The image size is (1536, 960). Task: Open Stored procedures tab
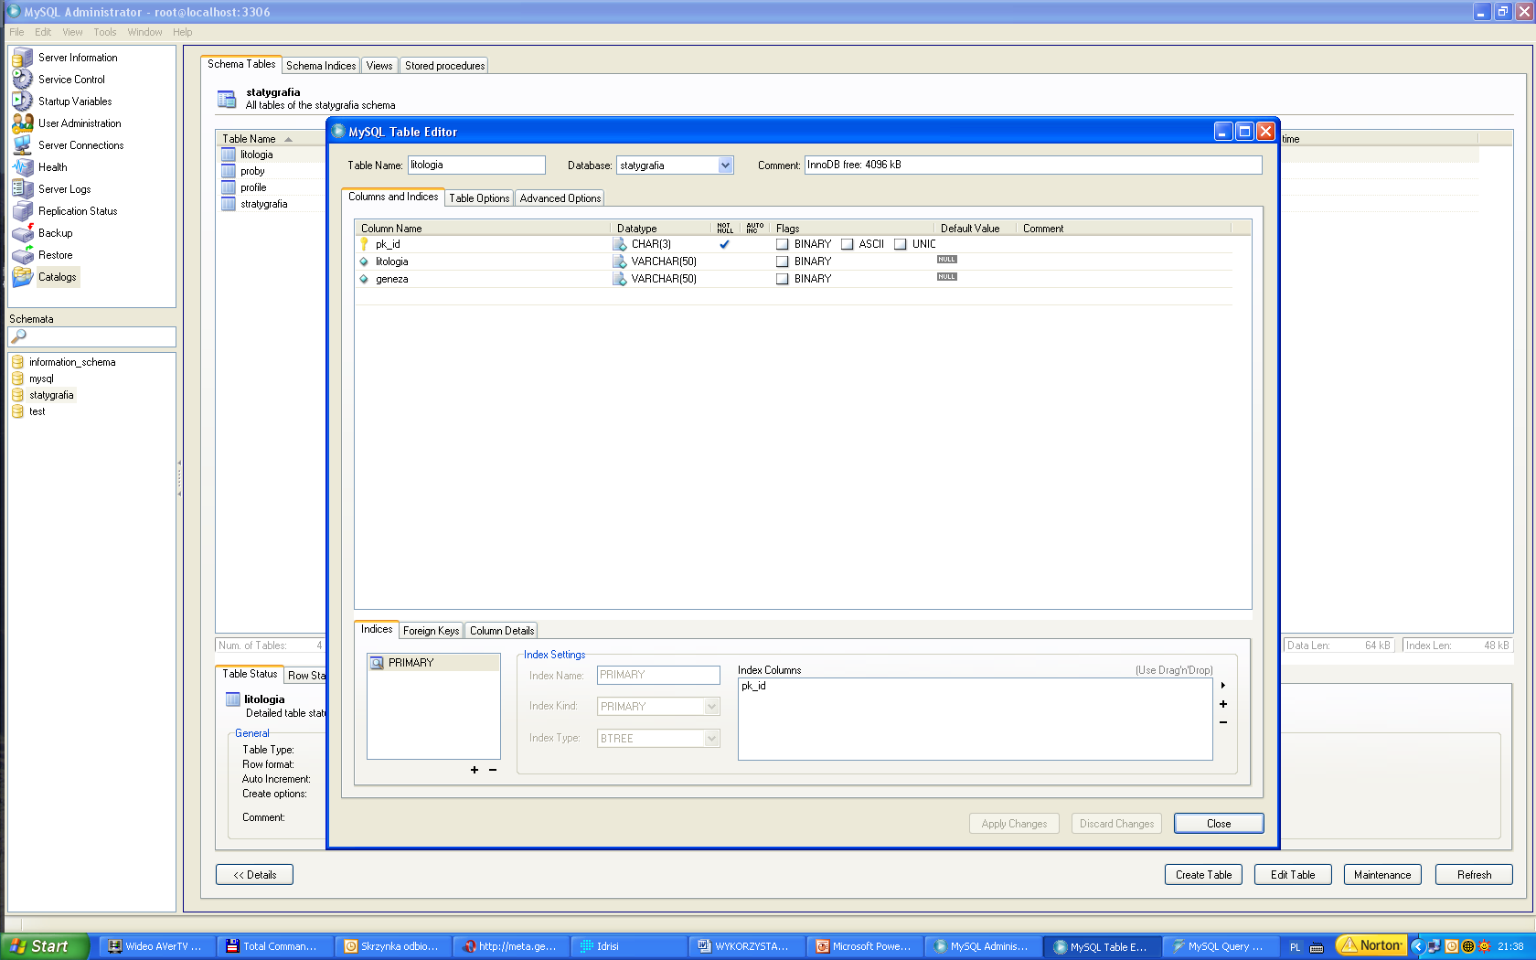445,66
